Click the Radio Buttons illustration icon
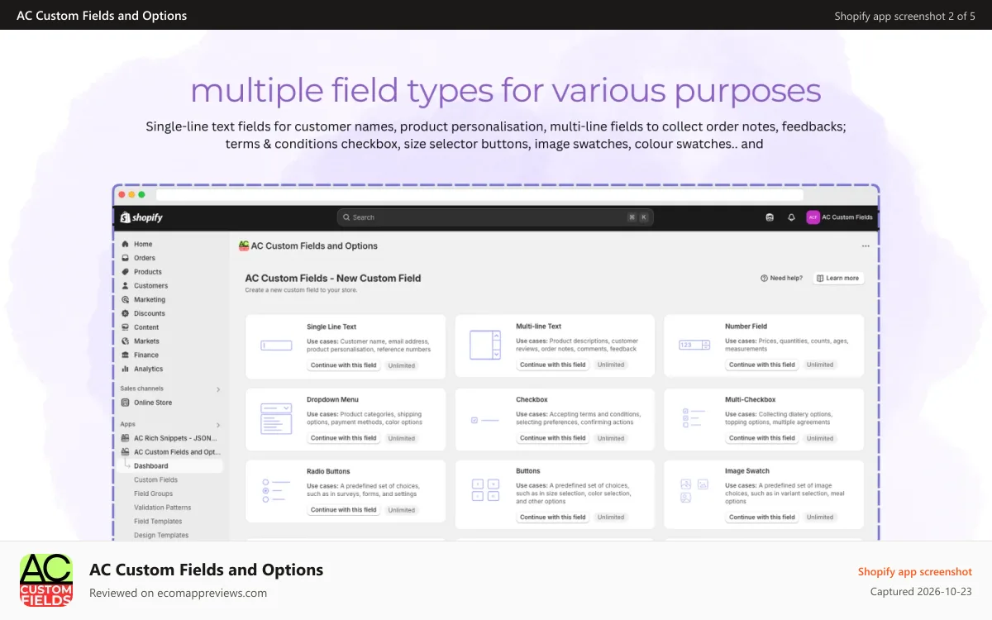The image size is (992, 620). [x=276, y=490]
